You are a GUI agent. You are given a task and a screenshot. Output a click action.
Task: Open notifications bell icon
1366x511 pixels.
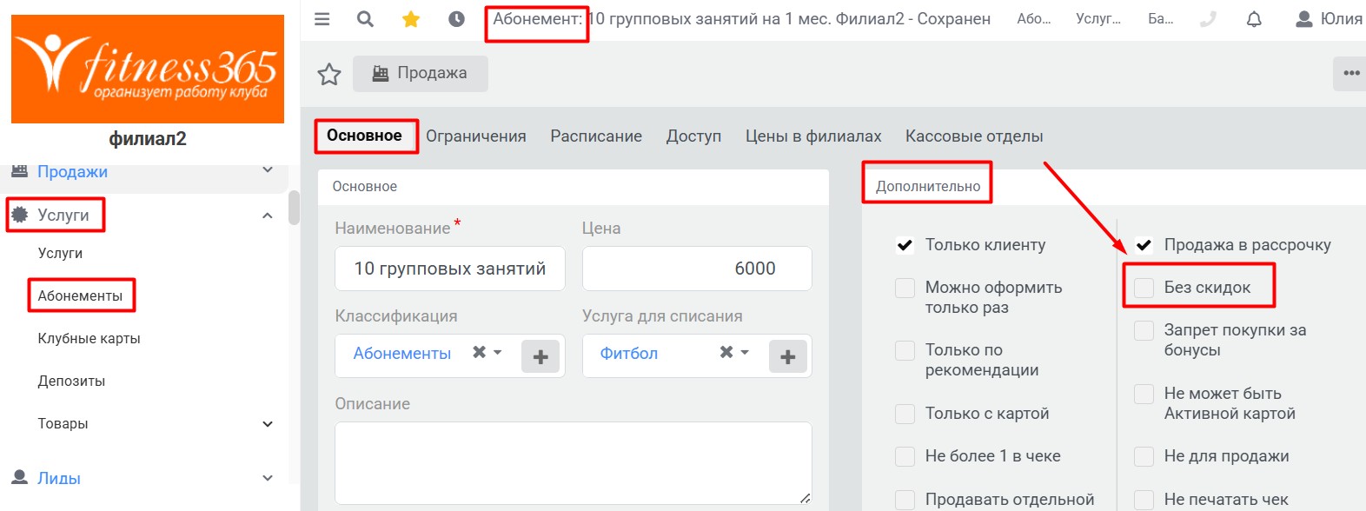[x=1254, y=19]
